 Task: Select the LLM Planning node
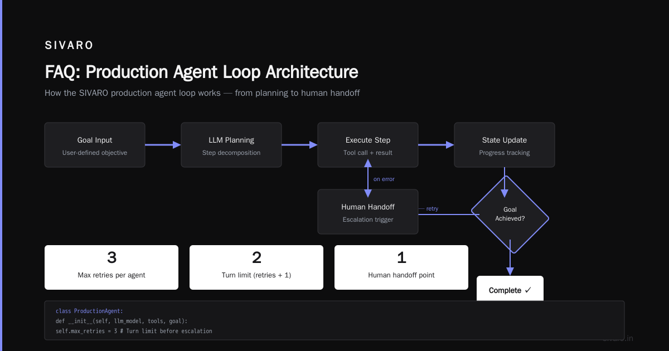(x=231, y=145)
